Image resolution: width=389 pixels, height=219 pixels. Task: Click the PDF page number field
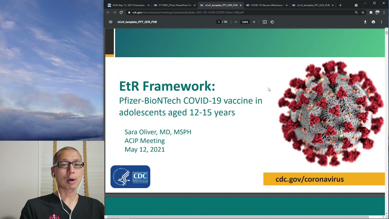pyautogui.click(x=219, y=22)
